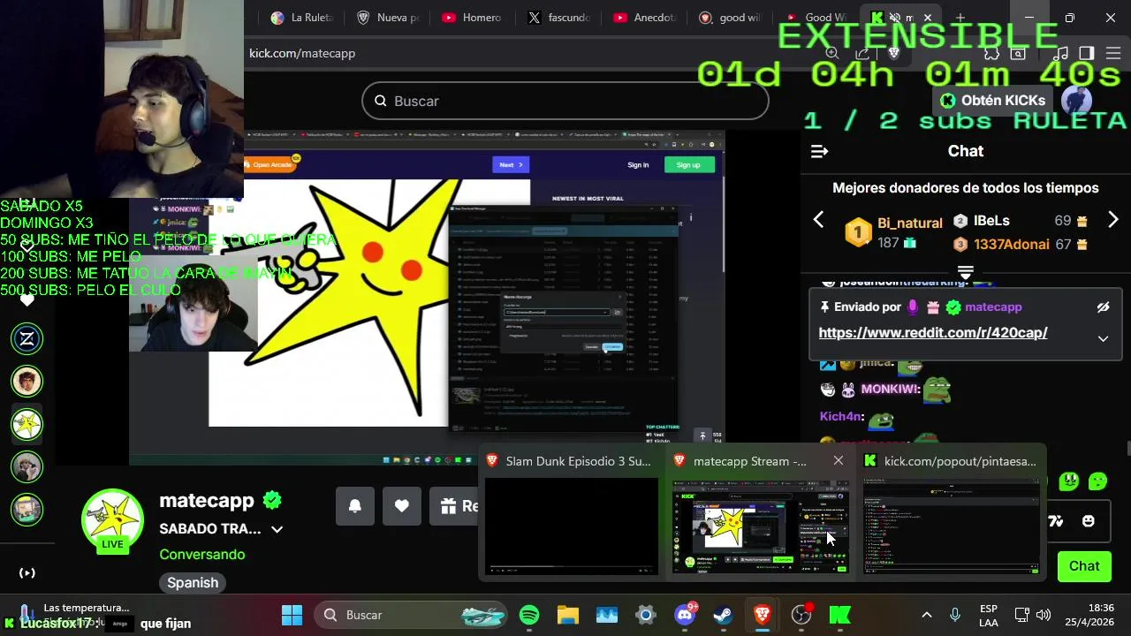1131x636 pixels.
Task: Collapse the top donors leaderboard handle
Action: pos(965,272)
